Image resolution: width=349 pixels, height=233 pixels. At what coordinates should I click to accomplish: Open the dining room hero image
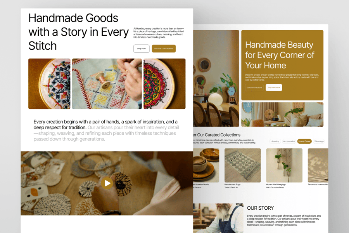pyautogui.click(x=216, y=78)
